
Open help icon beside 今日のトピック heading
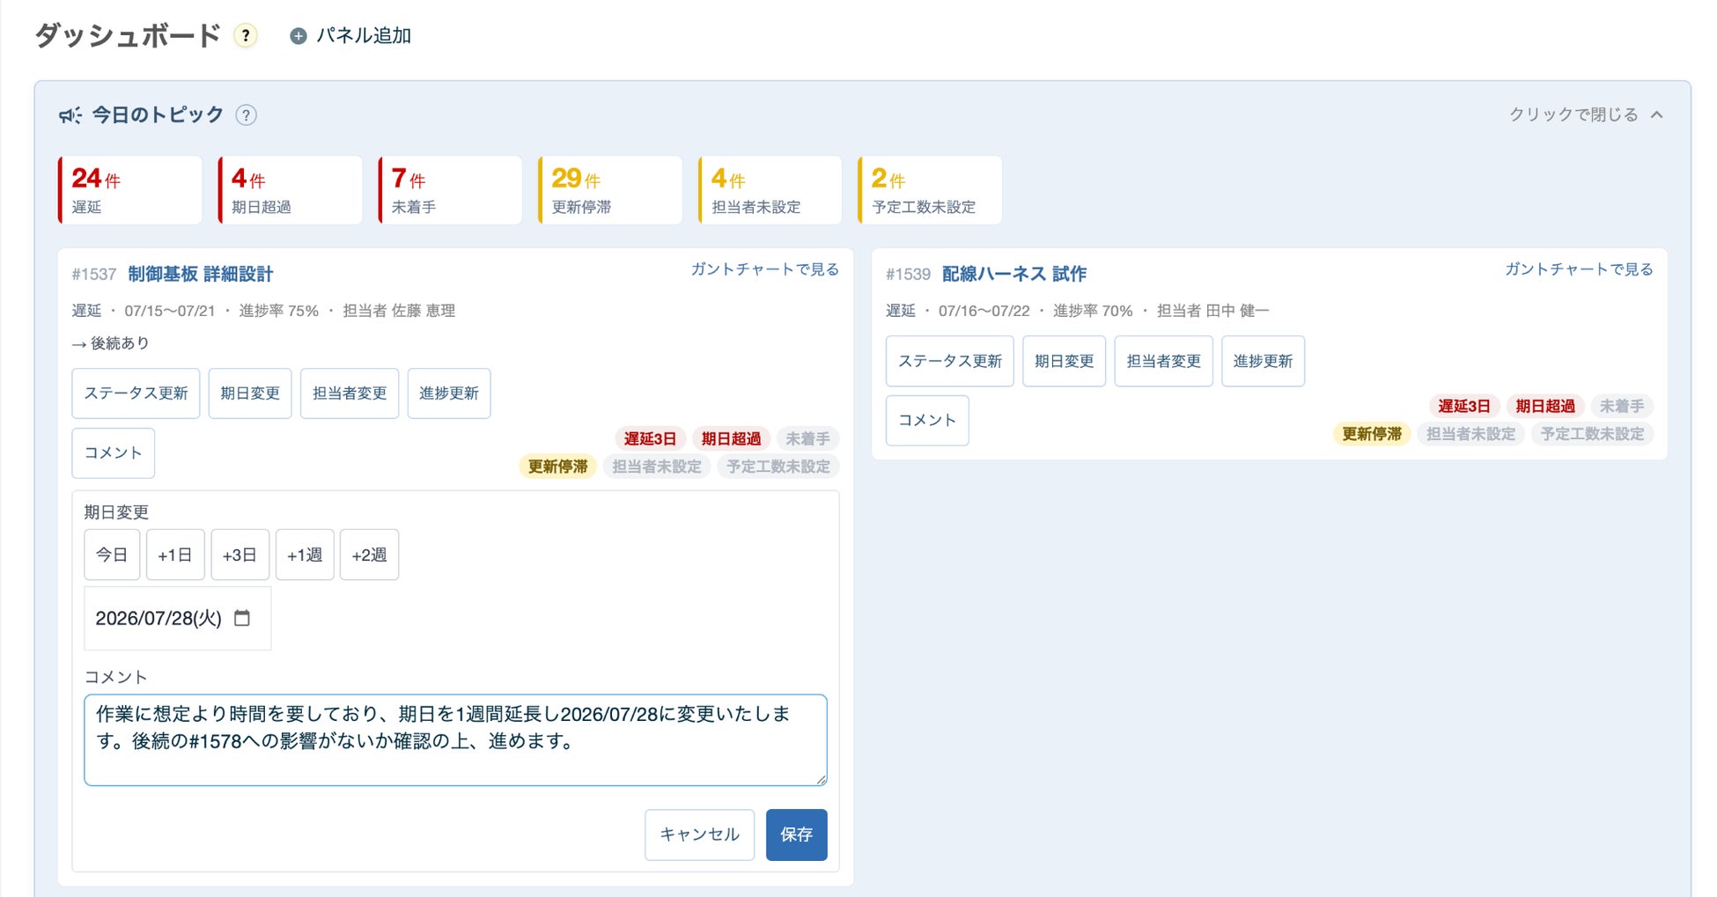point(247,115)
